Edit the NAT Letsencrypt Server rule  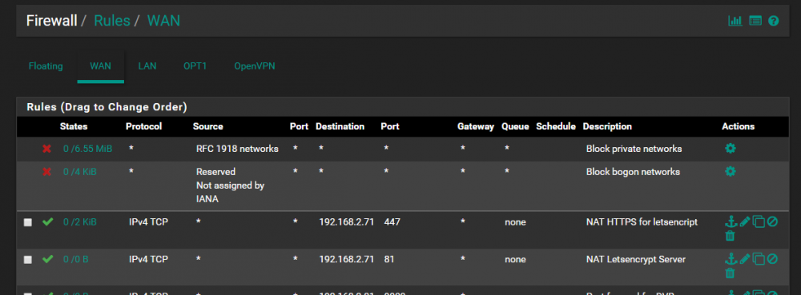tap(745, 259)
